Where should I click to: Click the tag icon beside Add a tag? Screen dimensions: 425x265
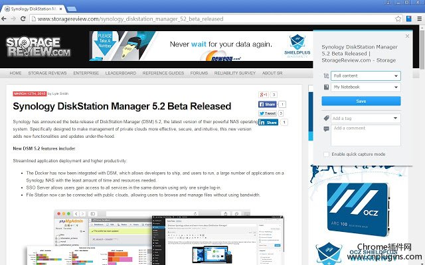[326, 118]
